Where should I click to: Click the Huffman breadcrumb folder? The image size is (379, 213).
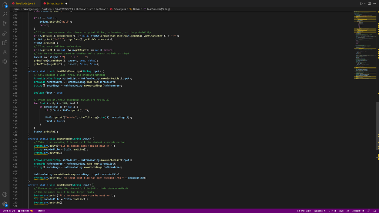pos(81,9)
